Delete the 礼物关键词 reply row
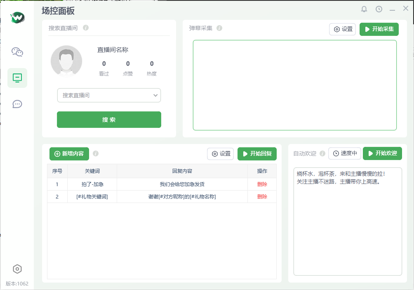The image size is (414, 290). point(262,197)
